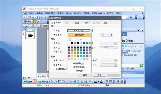161x94 pixels.
Task: Click the New document icon in toolbar
Action: click(25, 17)
